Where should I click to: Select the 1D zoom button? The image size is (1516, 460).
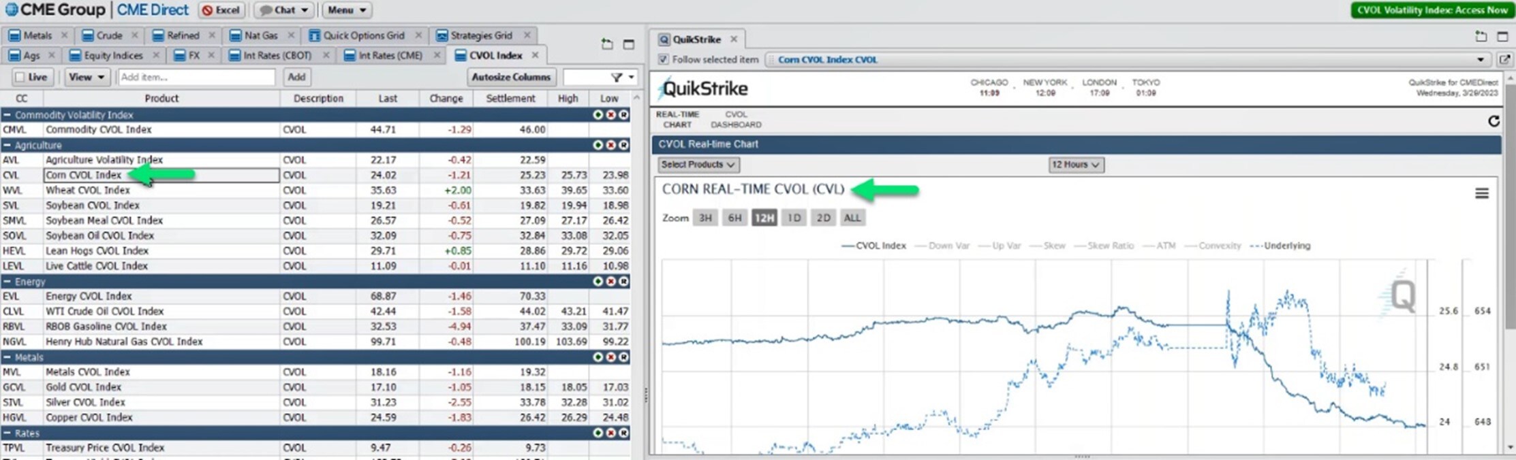(794, 218)
